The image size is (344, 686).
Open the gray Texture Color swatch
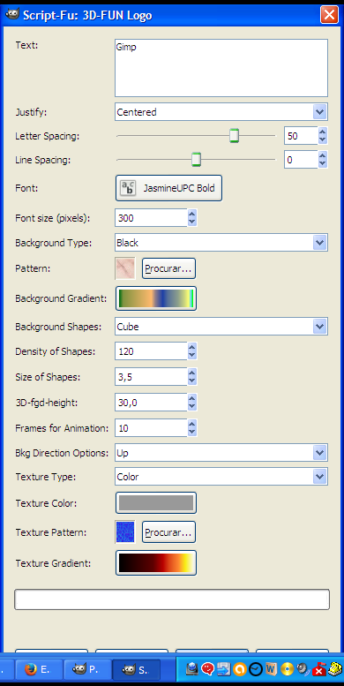156,502
